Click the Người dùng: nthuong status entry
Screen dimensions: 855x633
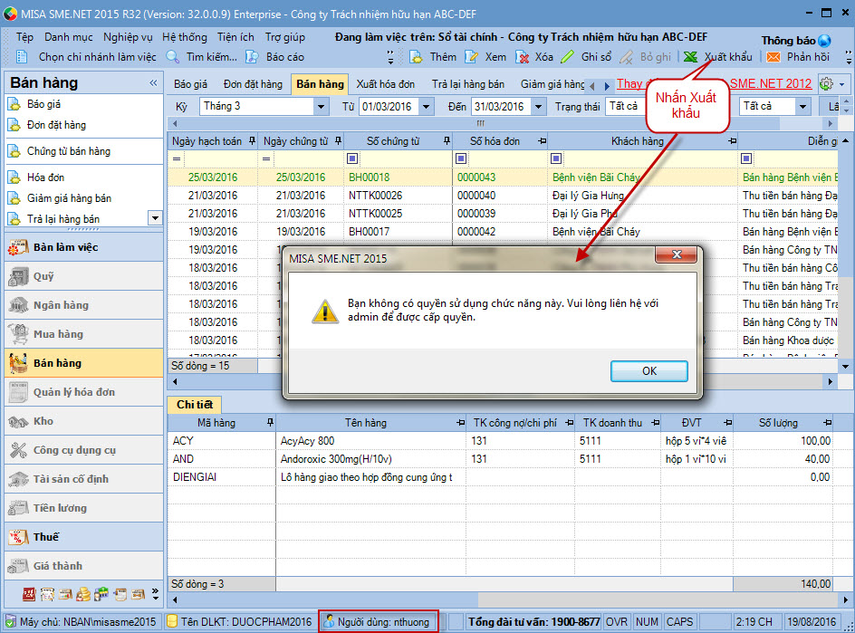click(x=379, y=621)
